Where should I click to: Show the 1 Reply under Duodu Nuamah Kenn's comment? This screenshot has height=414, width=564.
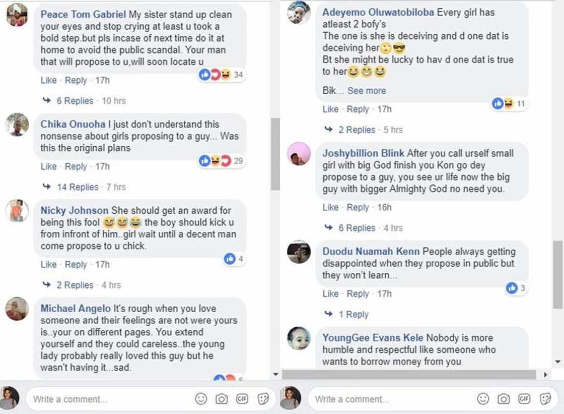[x=355, y=314]
